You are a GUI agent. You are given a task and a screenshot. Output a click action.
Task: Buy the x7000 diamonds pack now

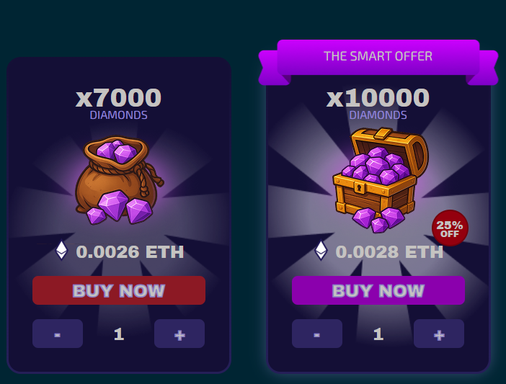click(119, 290)
